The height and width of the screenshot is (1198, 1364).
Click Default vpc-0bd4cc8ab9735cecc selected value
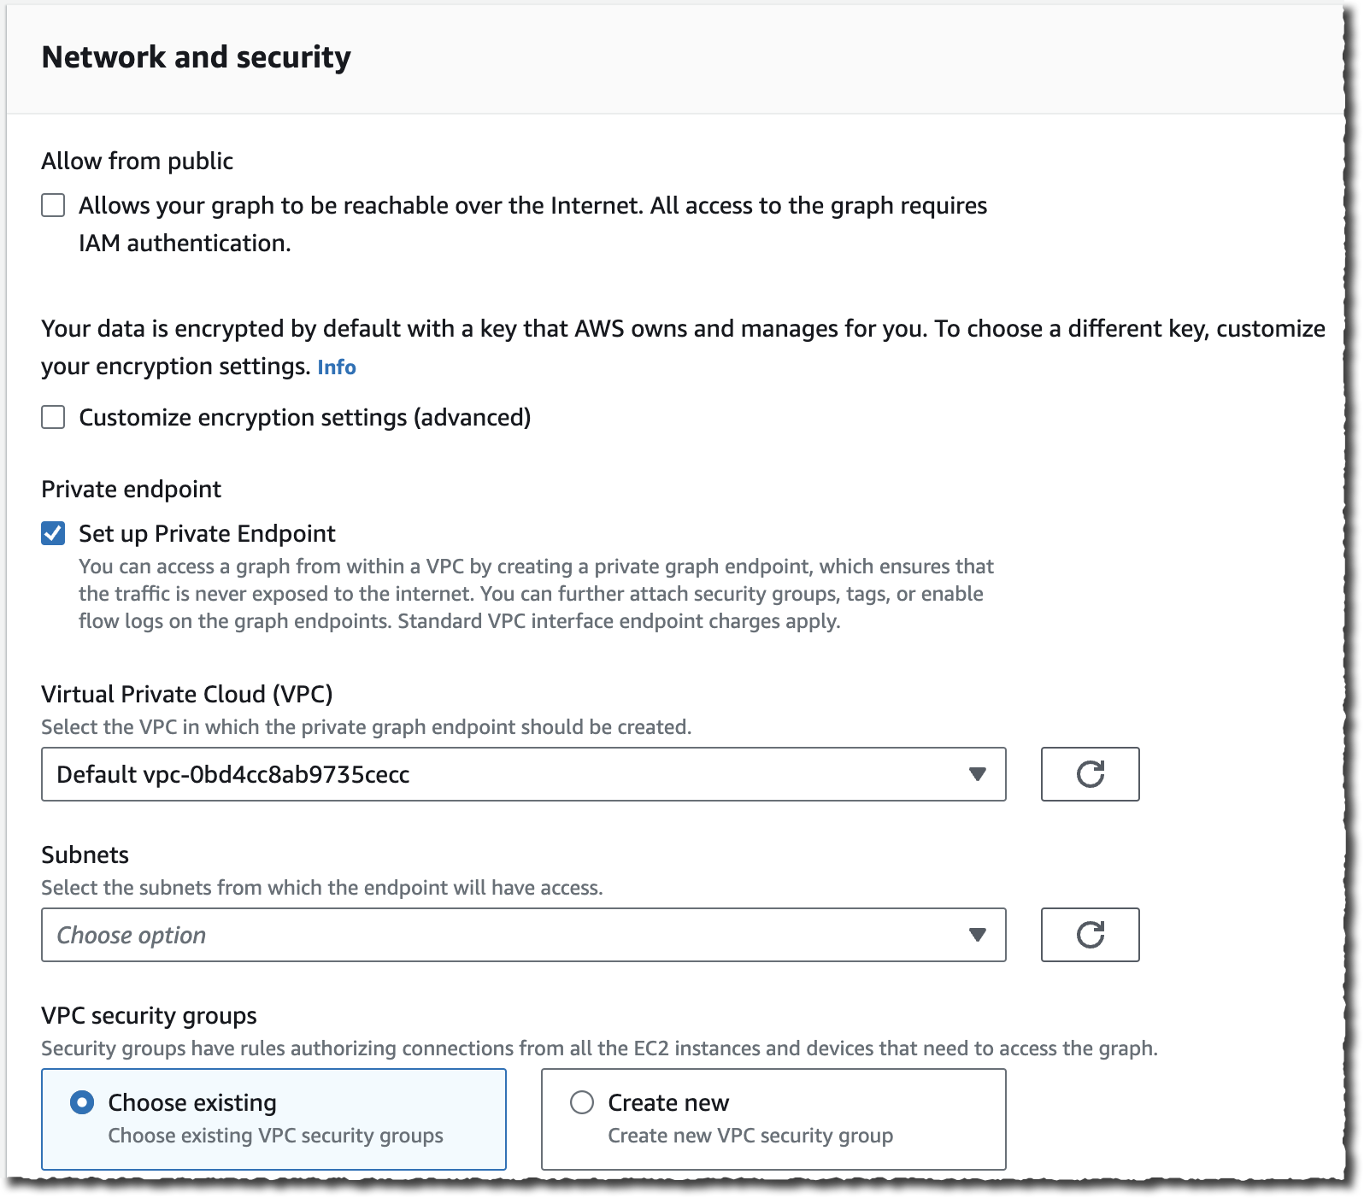(x=233, y=774)
